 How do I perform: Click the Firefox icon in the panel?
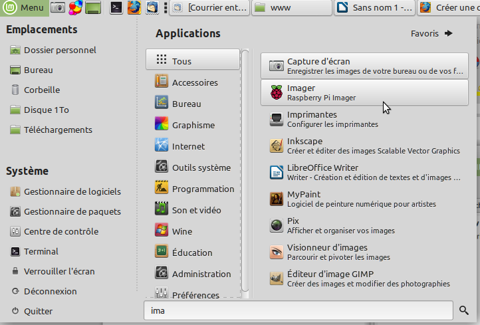[134, 8]
